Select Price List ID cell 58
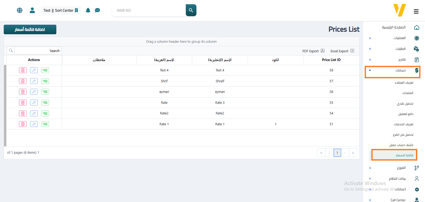425x202 pixels. (x=331, y=70)
